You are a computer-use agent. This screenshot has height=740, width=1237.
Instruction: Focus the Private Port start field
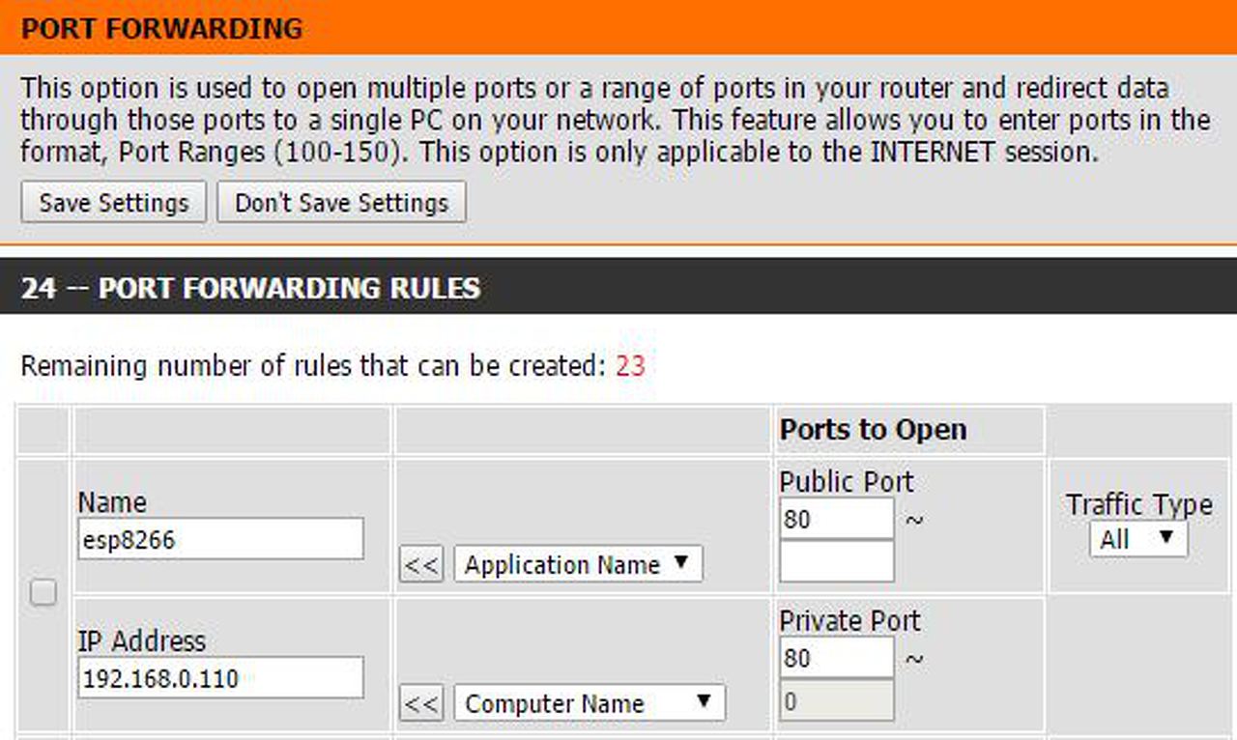pos(836,659)
